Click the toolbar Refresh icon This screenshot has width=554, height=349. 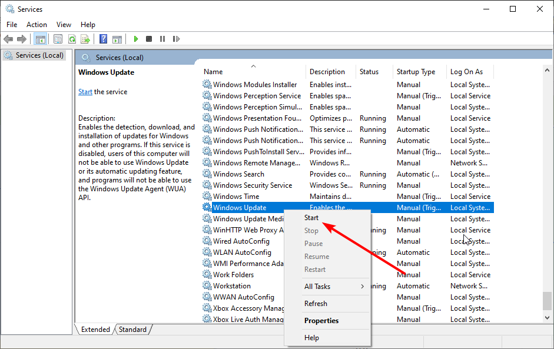point(72,39)
